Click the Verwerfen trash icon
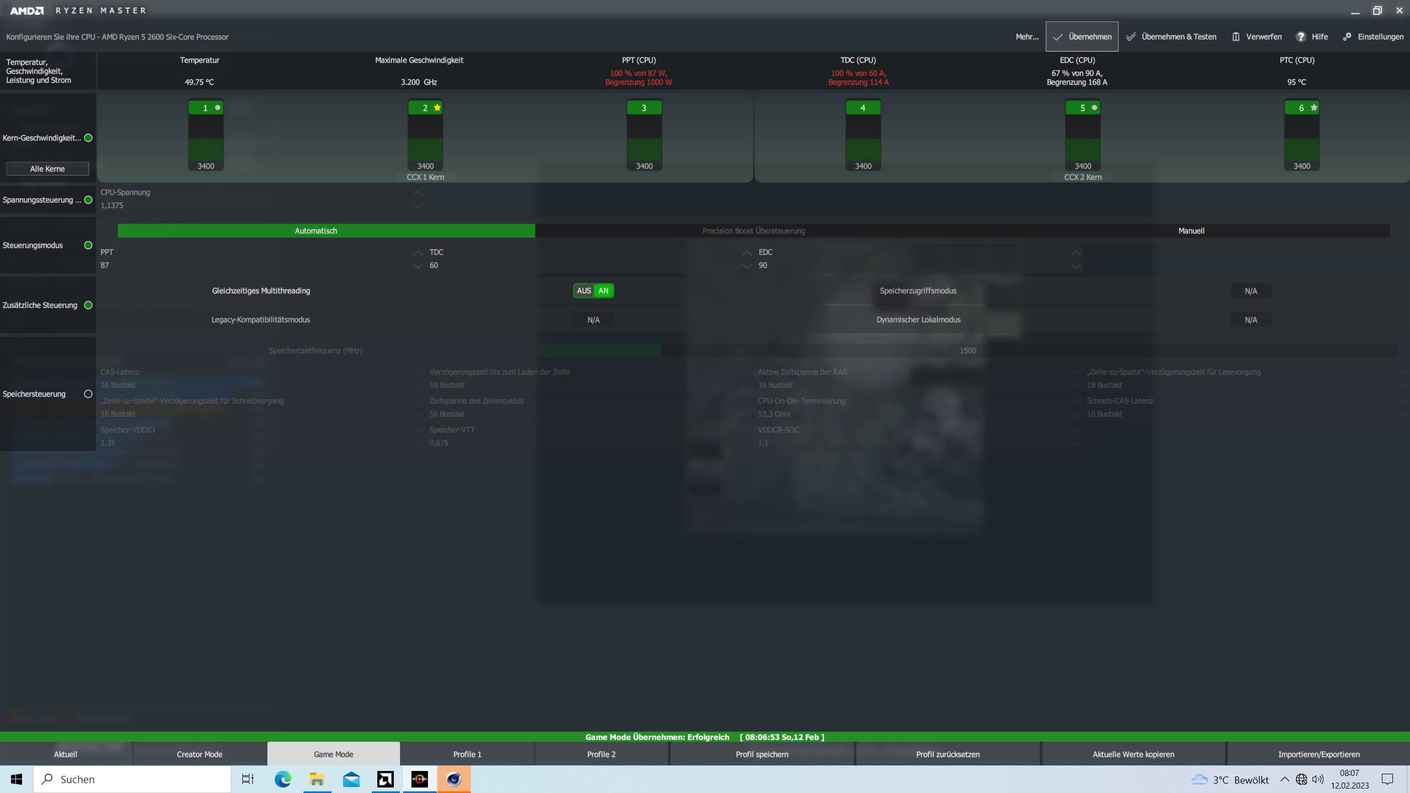Image resolution: width=1410 pixels, height=793 pixels. coord(1236,37)
